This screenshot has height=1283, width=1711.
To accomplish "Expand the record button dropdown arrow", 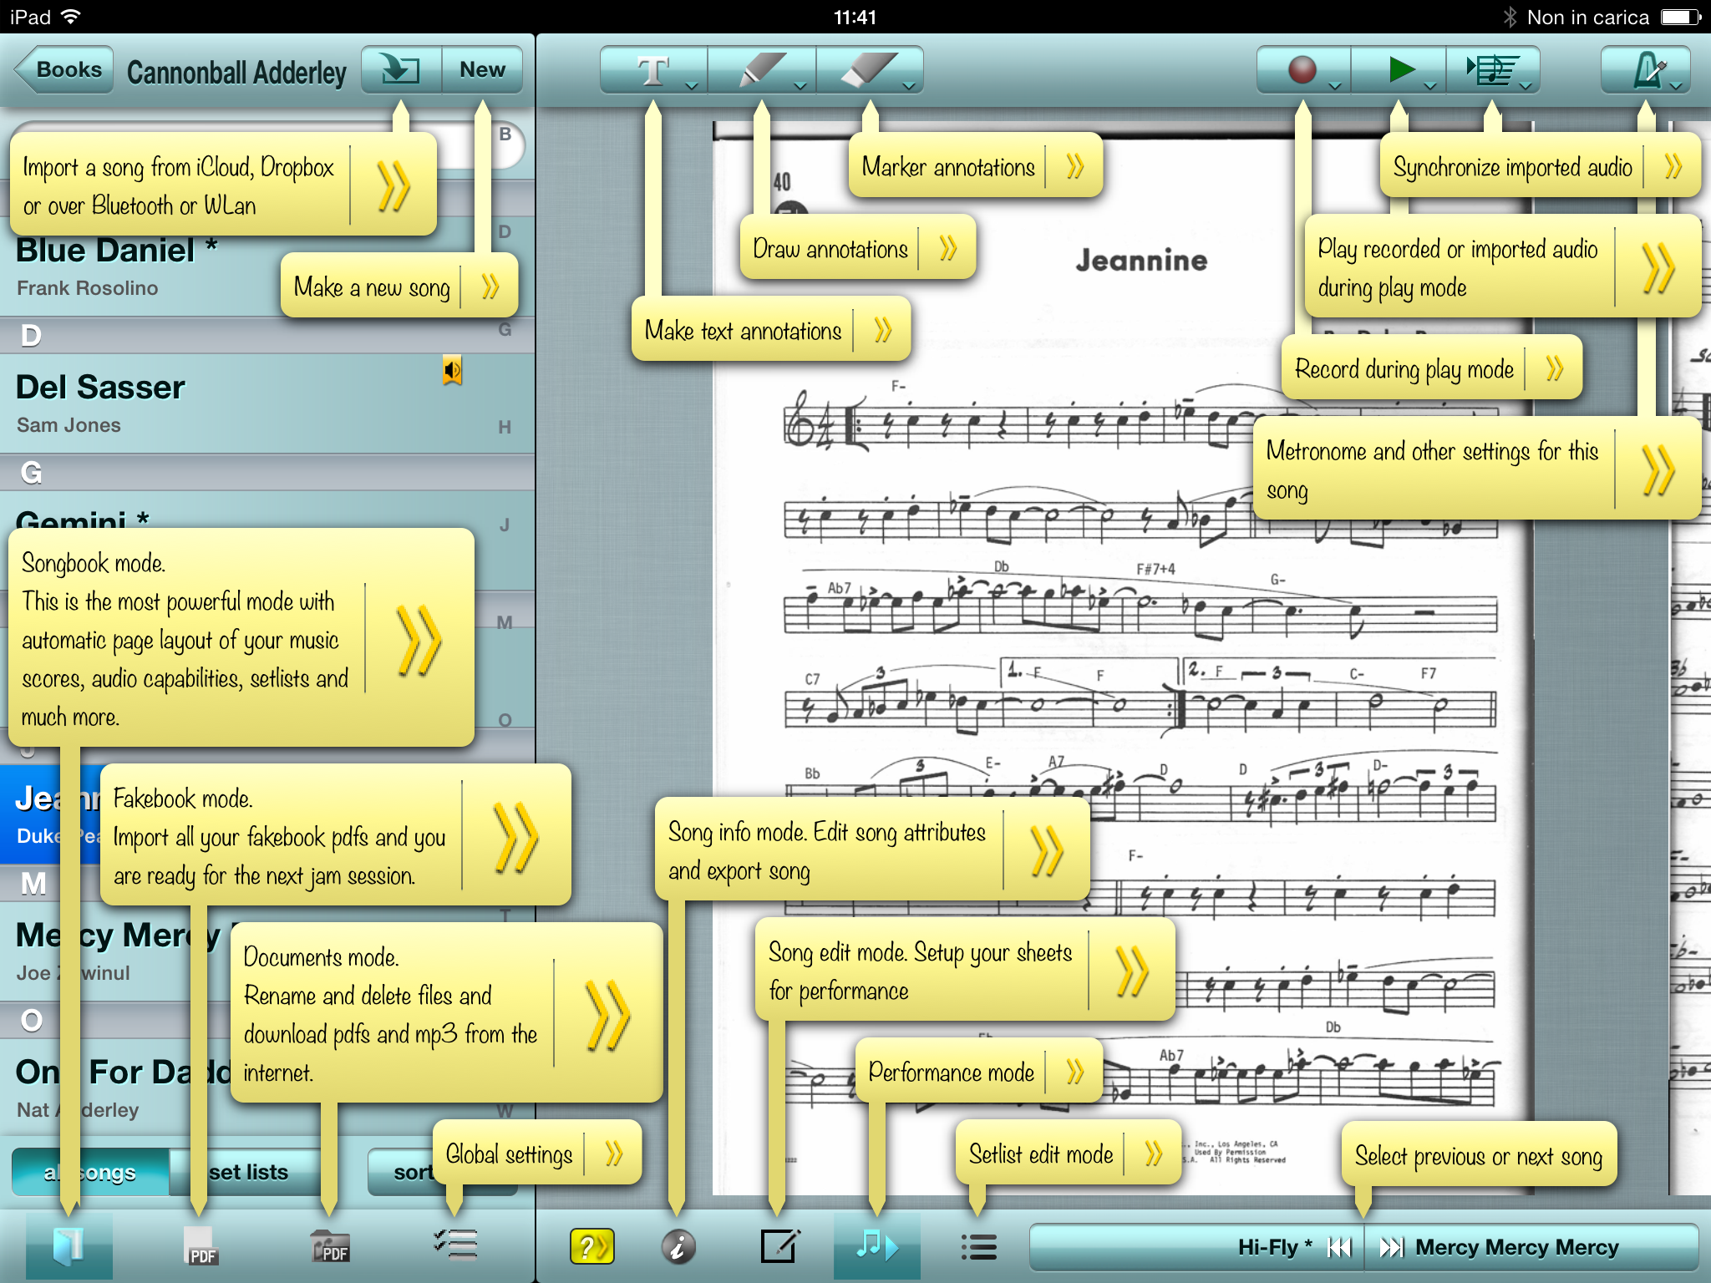I will tap(1334, 85).
